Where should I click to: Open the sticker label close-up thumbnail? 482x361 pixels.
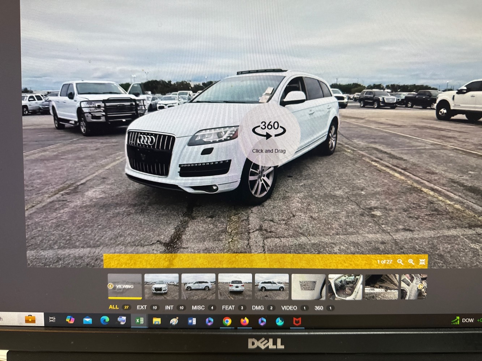coord(308,287)
